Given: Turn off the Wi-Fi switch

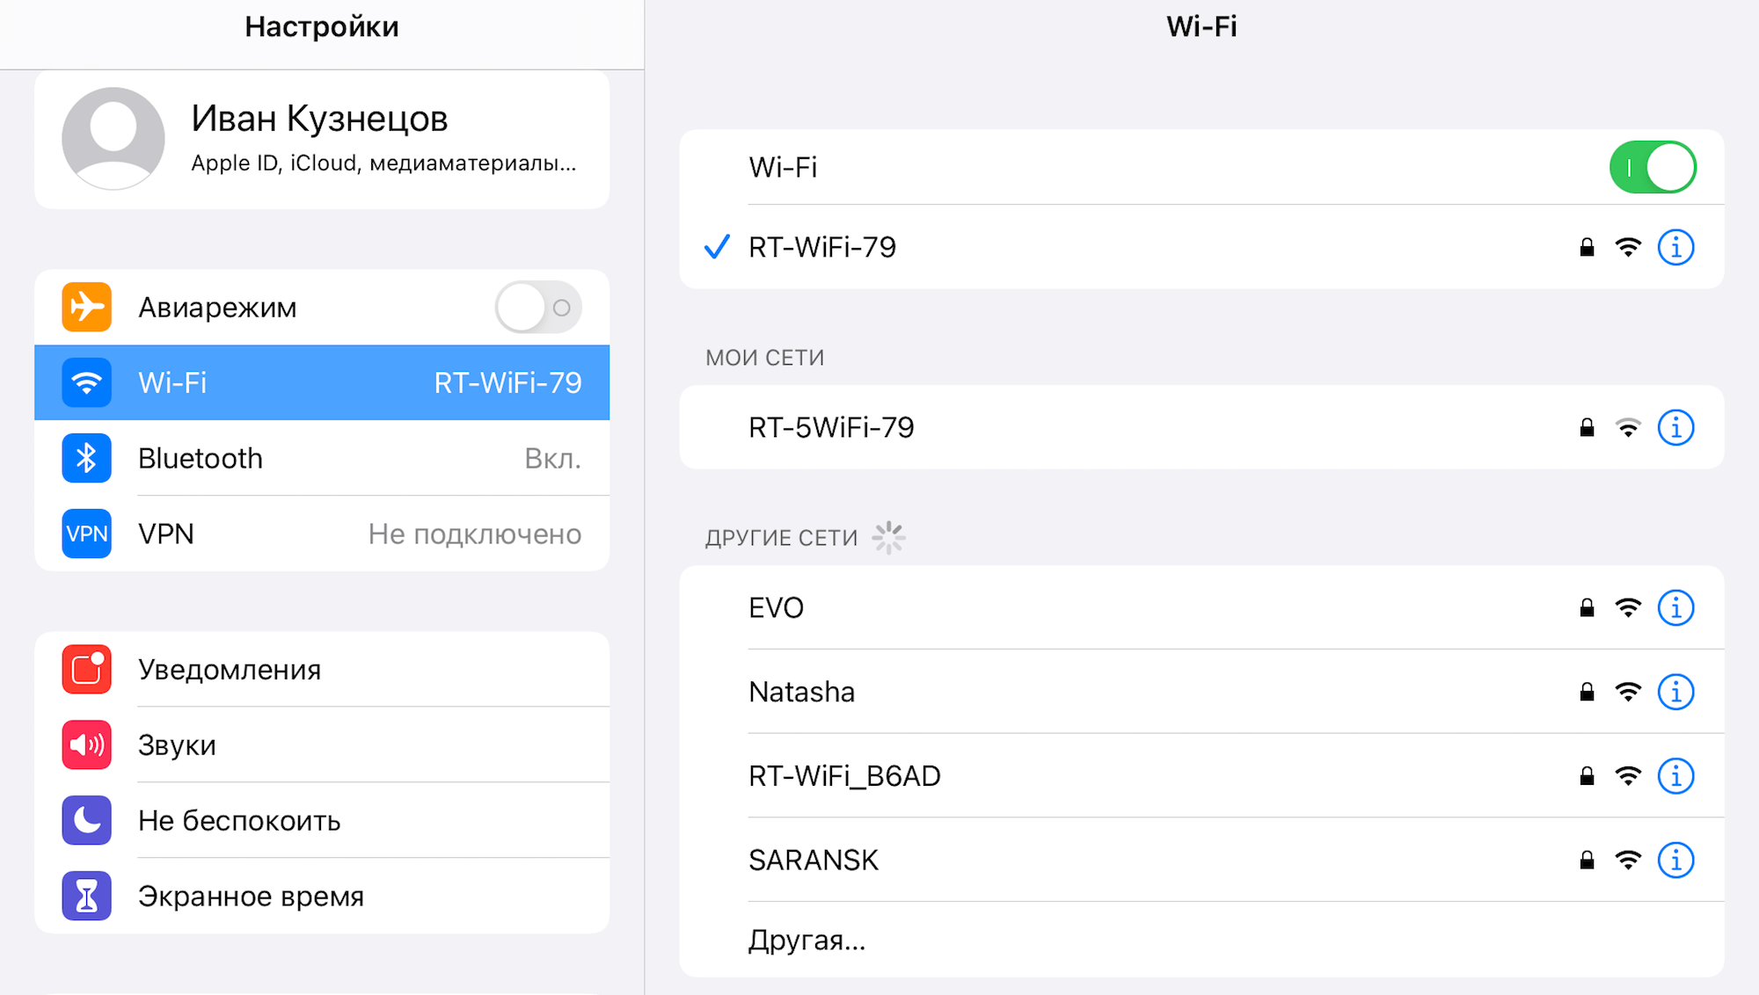Looking at the screenshot, I should (x=1652, y=167).
